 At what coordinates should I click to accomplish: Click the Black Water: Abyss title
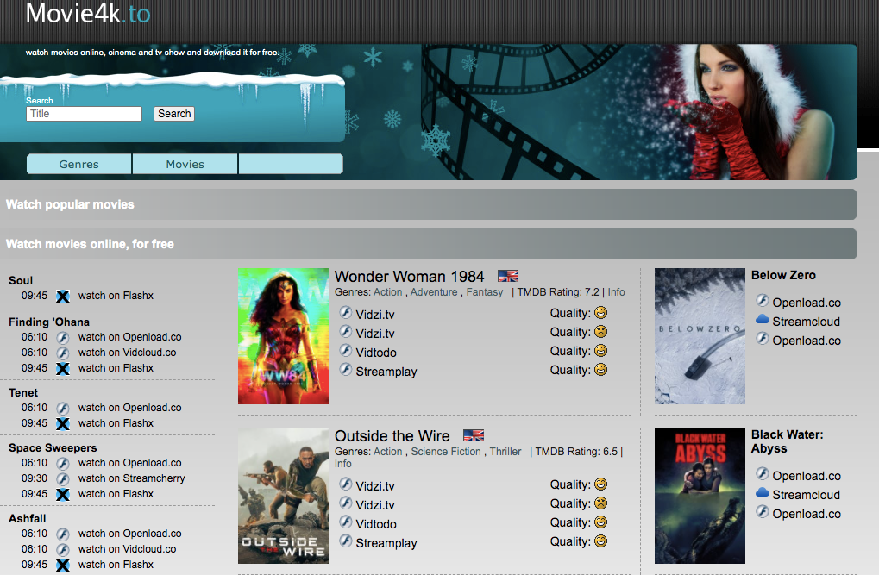click(787, 441)
